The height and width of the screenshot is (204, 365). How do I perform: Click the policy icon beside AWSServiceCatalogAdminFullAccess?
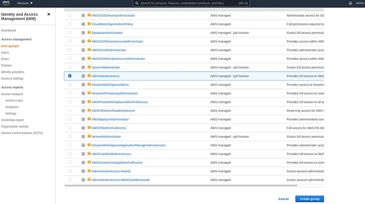[89, 162]
